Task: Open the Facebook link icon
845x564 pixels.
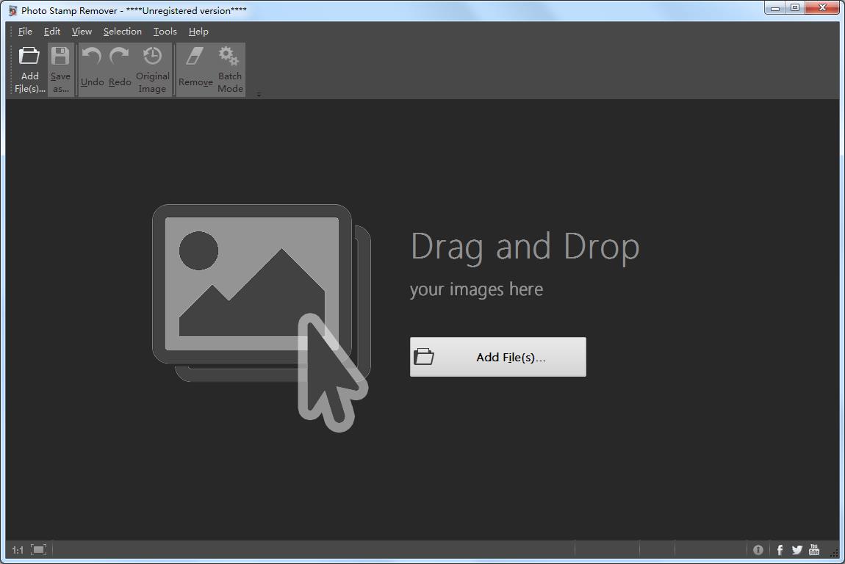Action: (779, 549)
